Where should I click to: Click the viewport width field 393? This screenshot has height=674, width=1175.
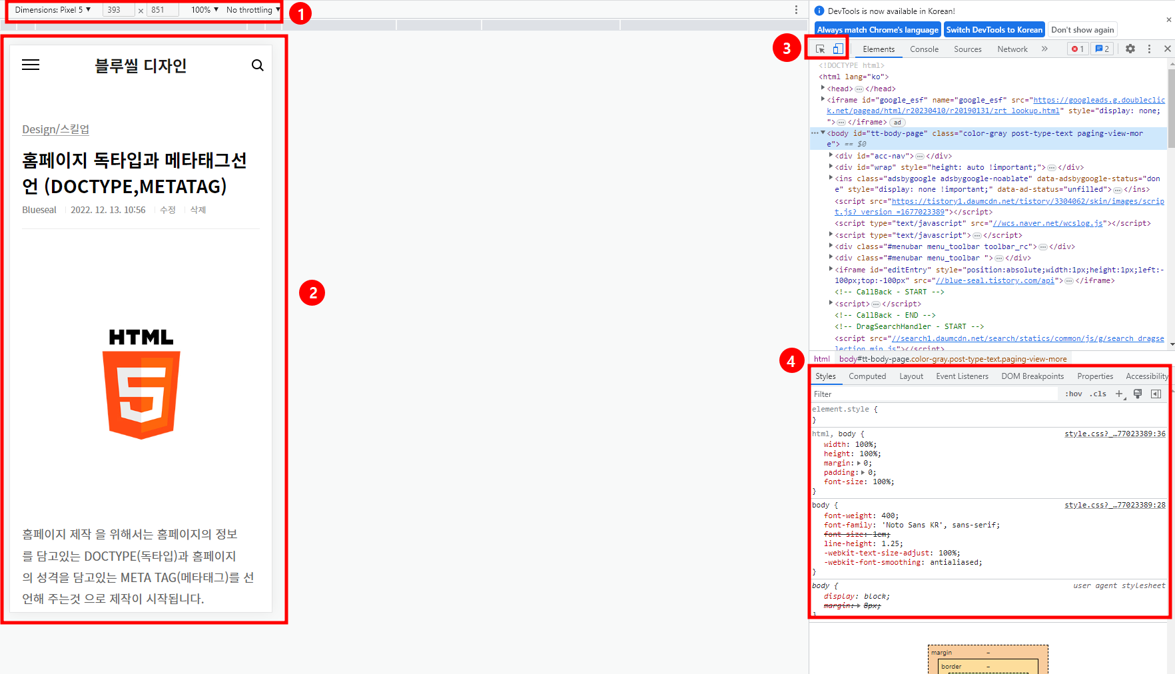pyautogui.click(x=119, y=10)
